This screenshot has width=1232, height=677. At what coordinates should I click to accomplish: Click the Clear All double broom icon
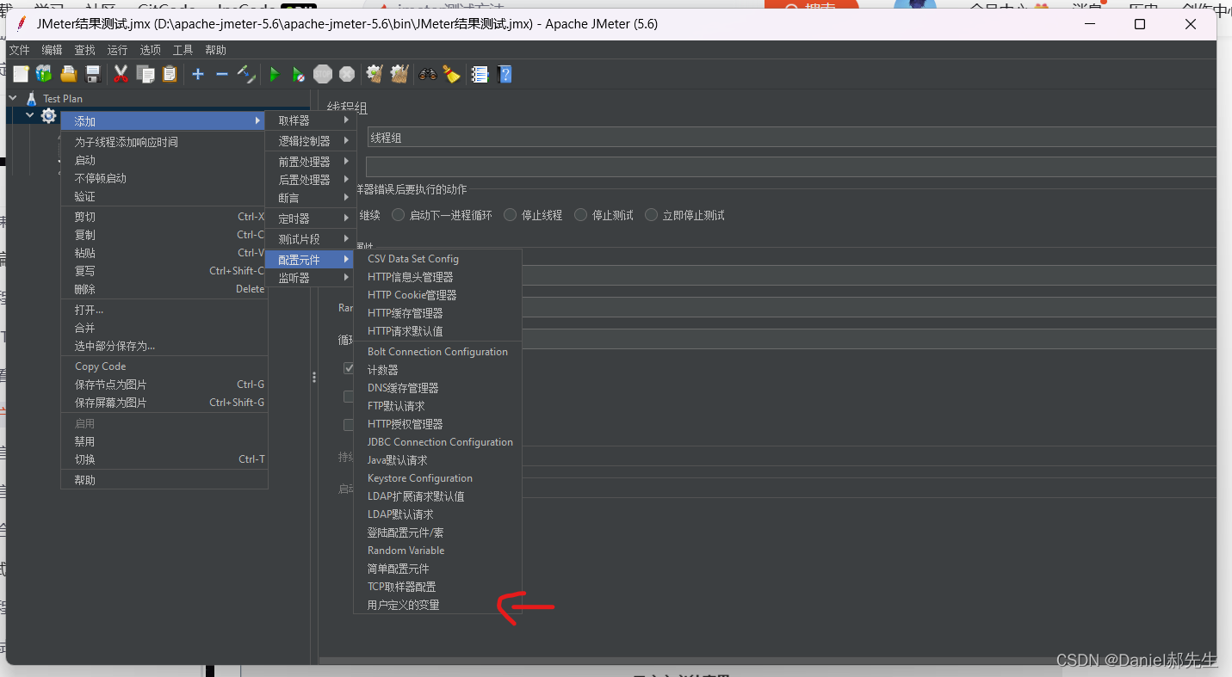coord(399,75)
